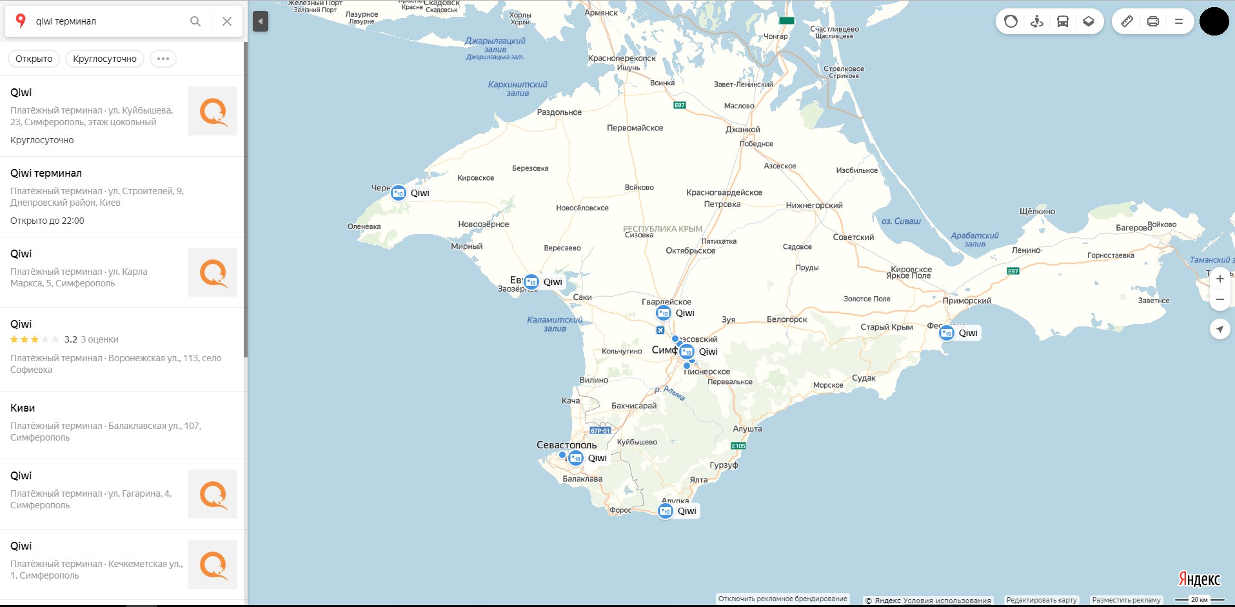The height and width of the screenshot is (607, 1235).
Task: Enable the Круглосуточно filter
Action: click(x=104, y=59)
